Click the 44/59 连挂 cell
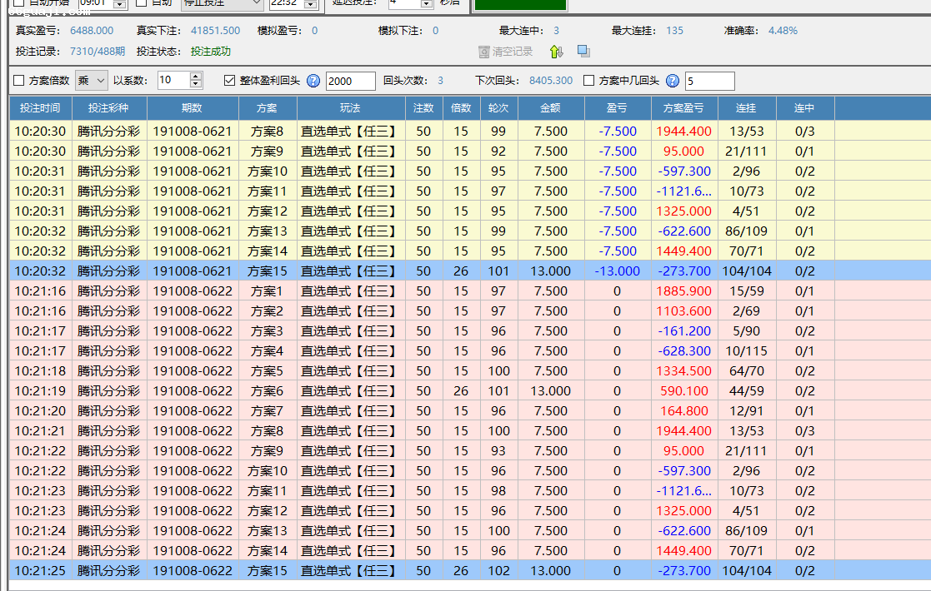This screenshot has width=931, height=591. coord(746,391)
